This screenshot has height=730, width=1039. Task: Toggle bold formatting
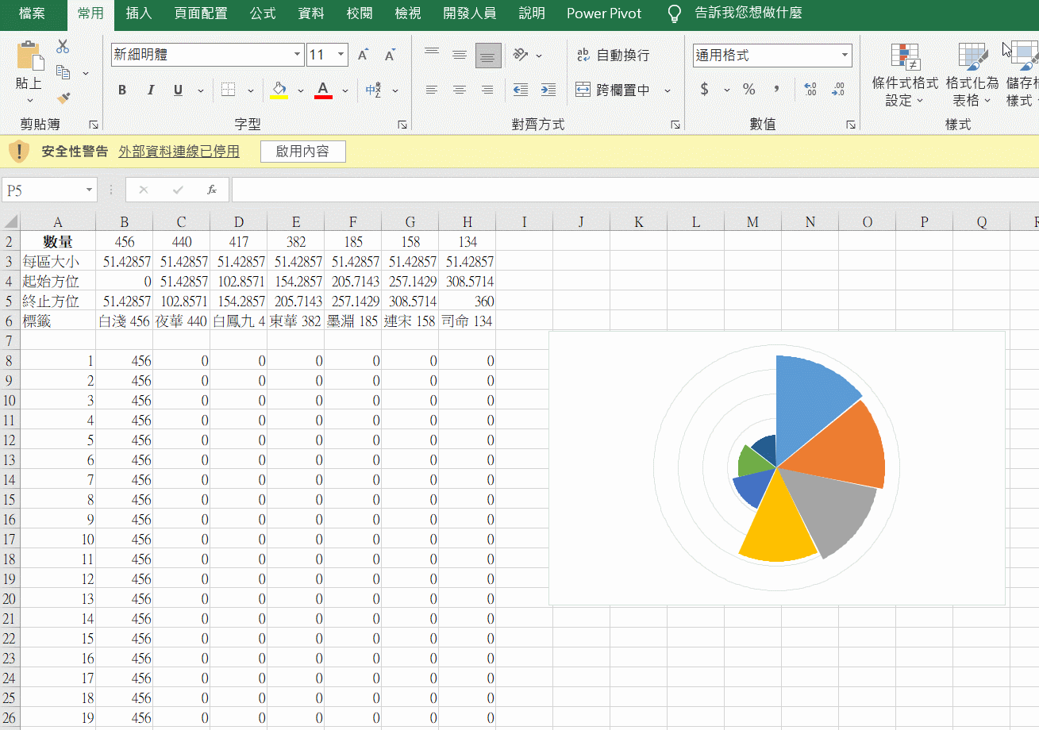(122, 90)
